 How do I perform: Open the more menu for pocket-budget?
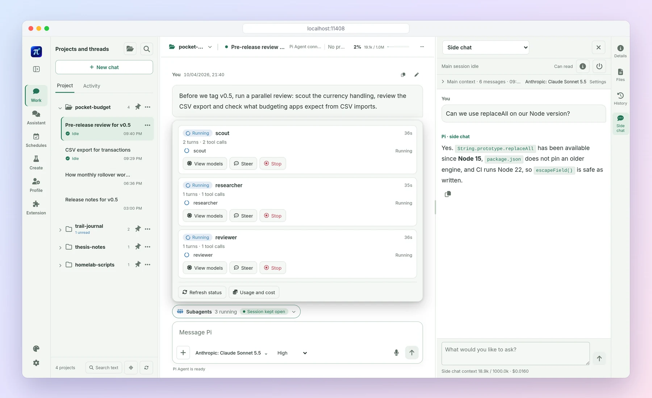pyautogui.click(x=148, y=107)
